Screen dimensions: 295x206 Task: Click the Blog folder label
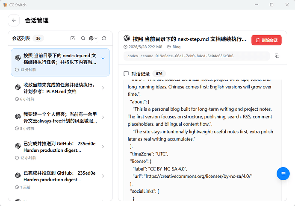[174, 47]
